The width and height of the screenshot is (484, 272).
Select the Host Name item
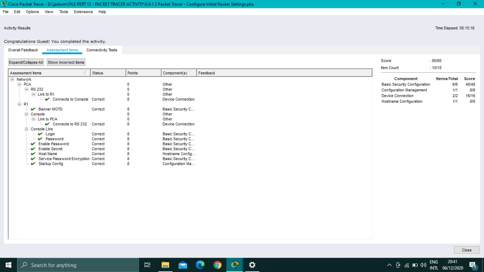click(x=48, y=154)
